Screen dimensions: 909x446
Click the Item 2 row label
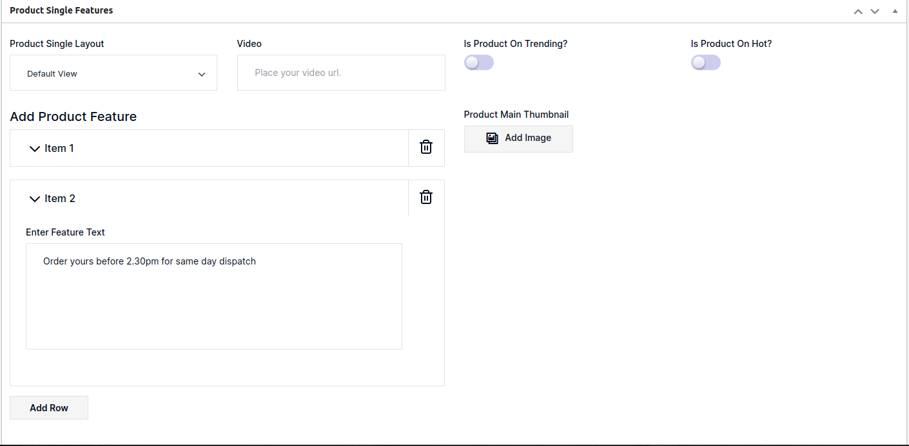60,198
